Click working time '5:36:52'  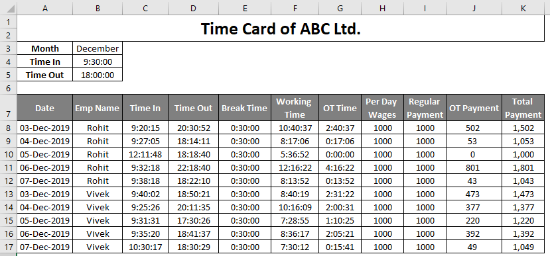295,154
